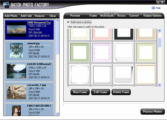Click photo list scrollbar thumb

tap(58, 38)
